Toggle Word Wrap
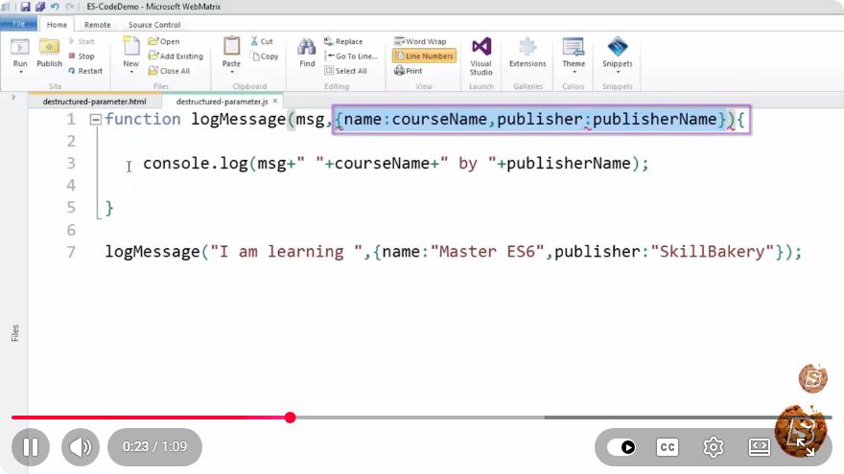Image resolution: width=844 pixels, height=474 pixels. coord(420,41)
